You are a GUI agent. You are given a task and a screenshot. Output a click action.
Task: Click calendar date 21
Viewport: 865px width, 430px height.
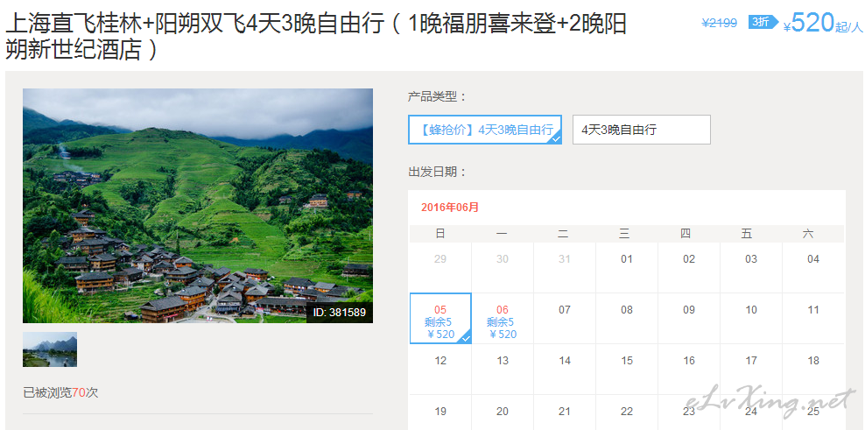coord(565,412)
